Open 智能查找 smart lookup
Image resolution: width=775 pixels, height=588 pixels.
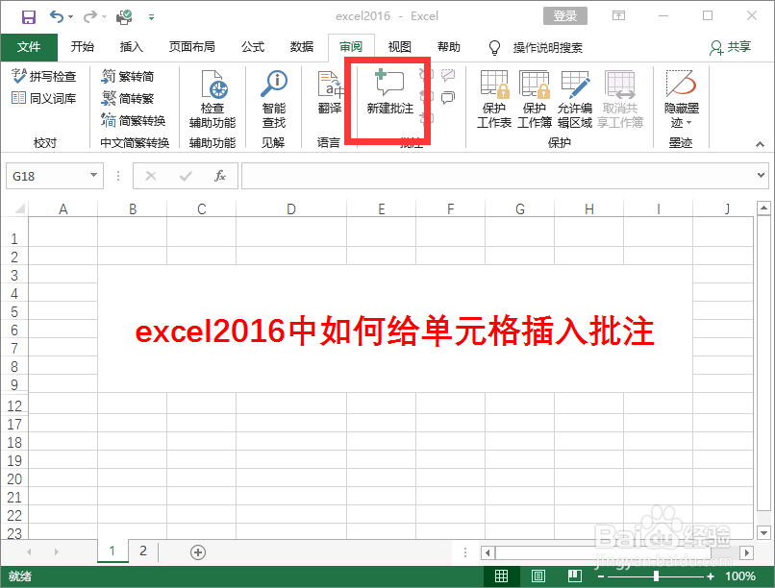pos(274,99)
